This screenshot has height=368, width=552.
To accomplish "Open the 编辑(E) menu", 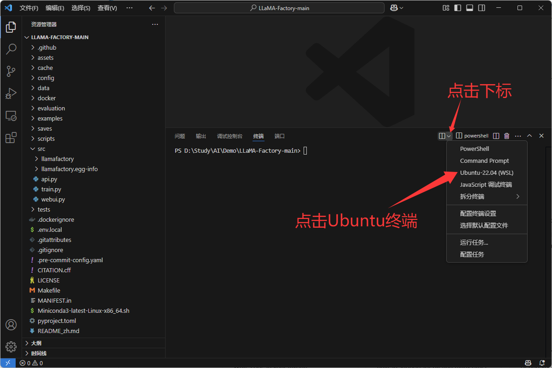I will tap(55, 8).
